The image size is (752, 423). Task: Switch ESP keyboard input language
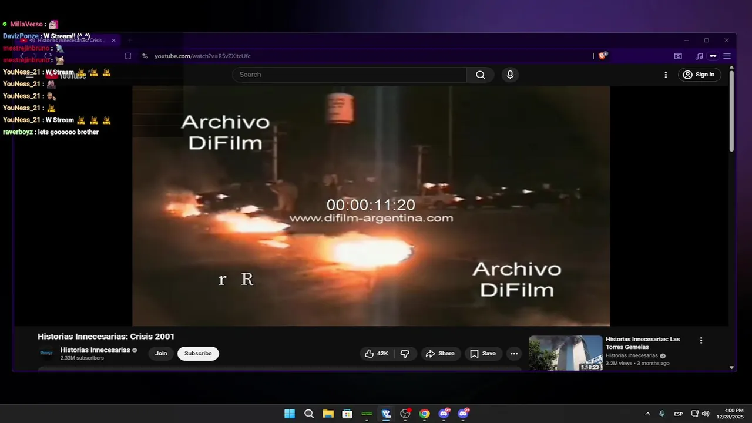pyautogui.click(x=678, y=414)
